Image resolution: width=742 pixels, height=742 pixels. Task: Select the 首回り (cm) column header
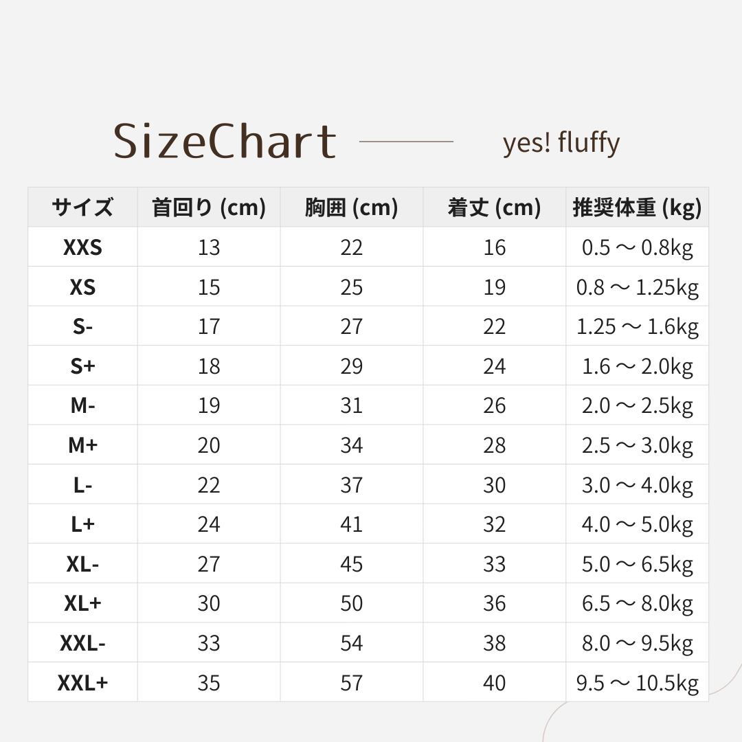click(x=209, y=207)
